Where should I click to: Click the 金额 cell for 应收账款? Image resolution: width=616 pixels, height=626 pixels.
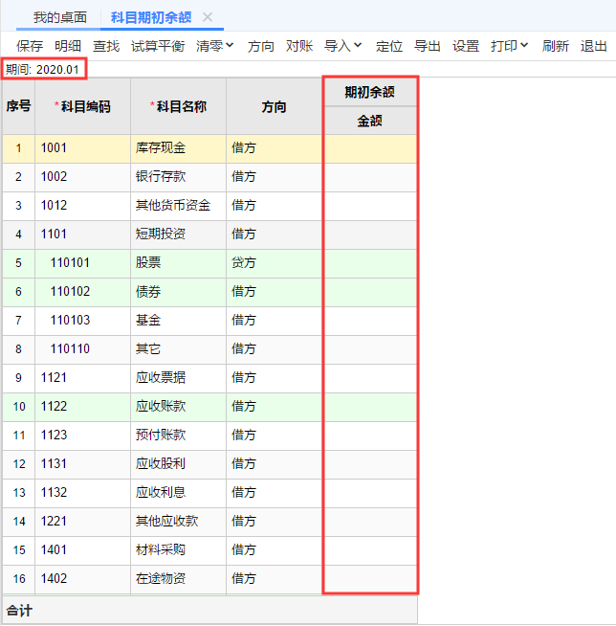point(370,407)
